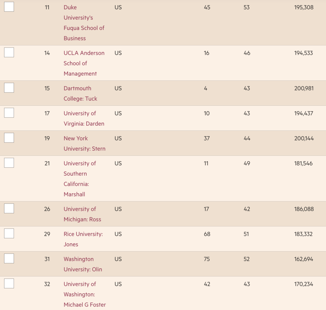Screen dimensions: 326x310
Task: Open Washington University: Olin school page
Action: point(83,264)
